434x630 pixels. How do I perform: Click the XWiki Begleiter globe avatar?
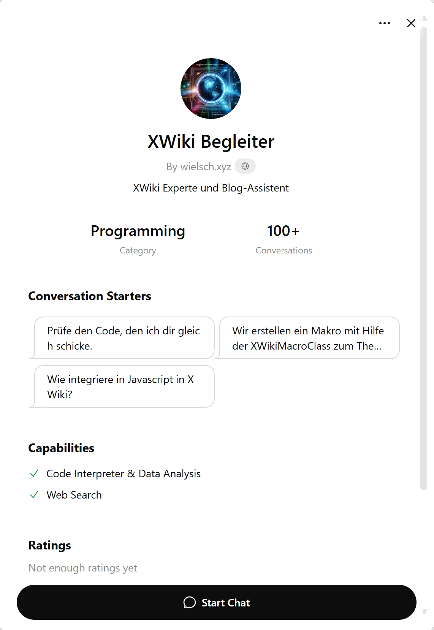click(211, 89)
